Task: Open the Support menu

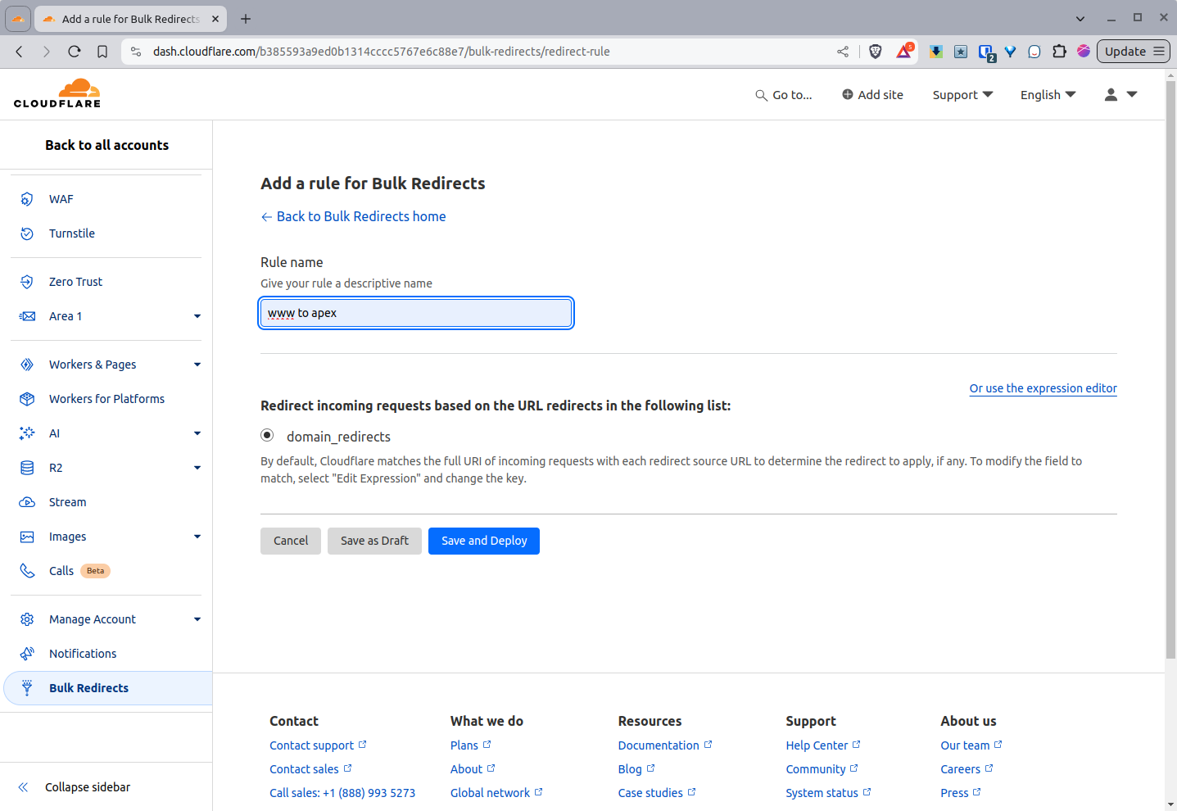Action: (x=962, y=94)
